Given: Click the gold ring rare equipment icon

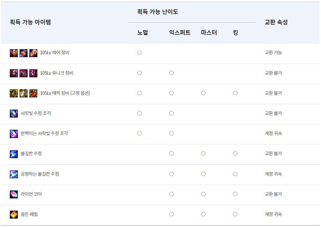Looking at the screenshot, I should pyautogui.click(x=33, y=53).
